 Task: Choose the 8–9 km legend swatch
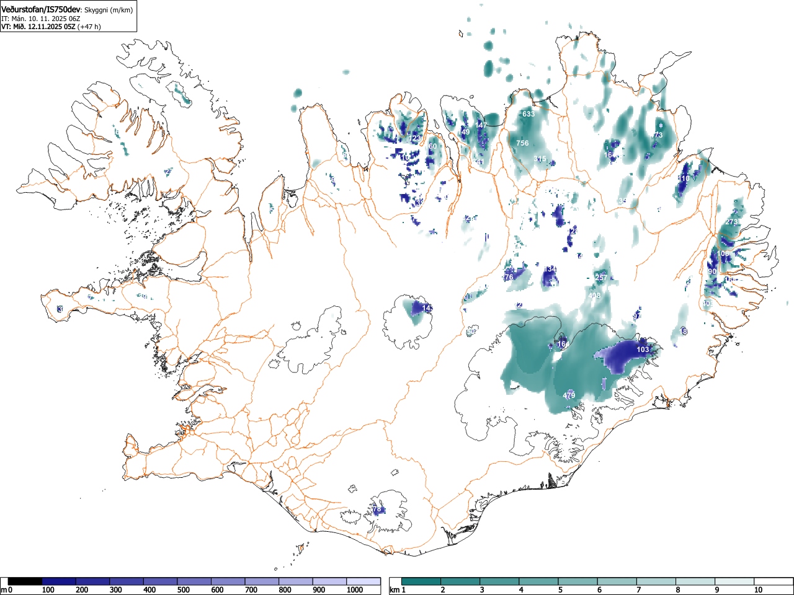(695, 581)
